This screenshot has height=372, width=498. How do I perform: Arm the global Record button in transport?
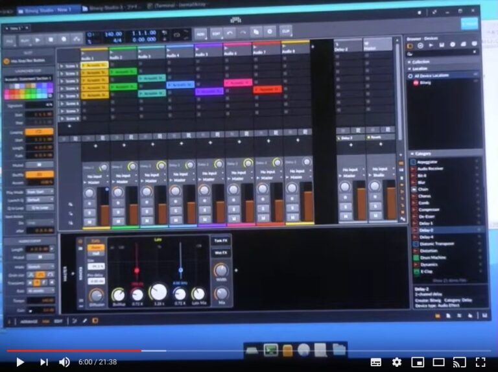(x=64, y=40)
